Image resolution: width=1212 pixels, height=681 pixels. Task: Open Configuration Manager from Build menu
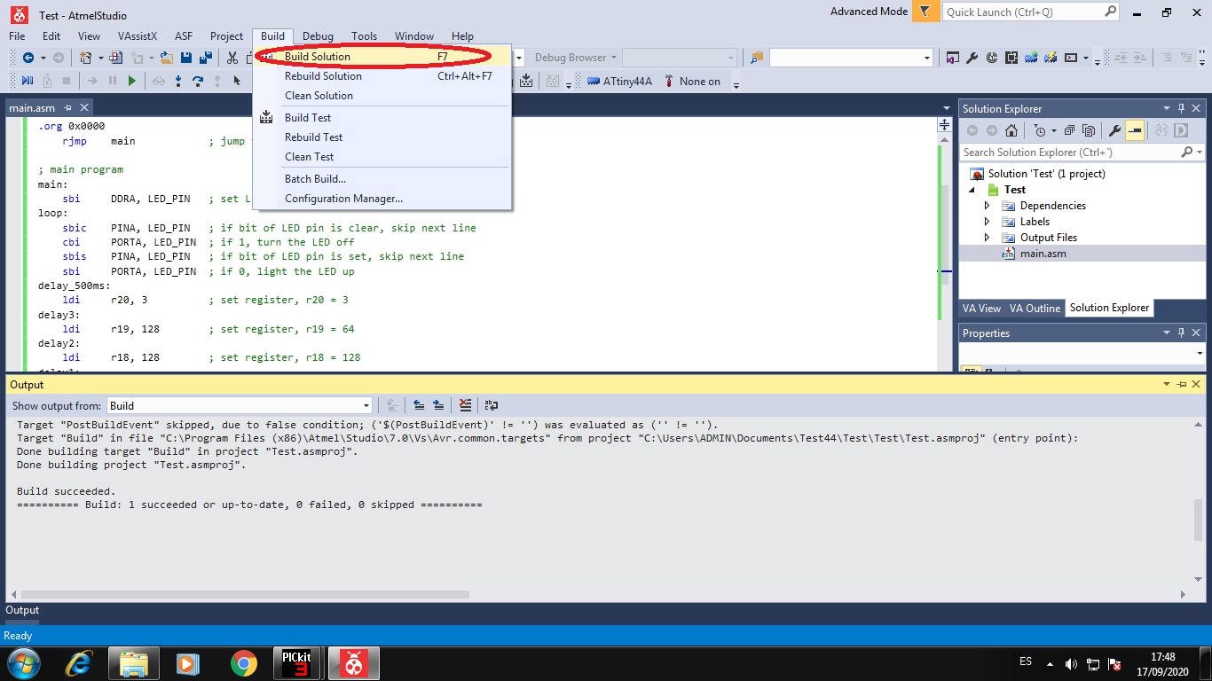pos(382,199)
